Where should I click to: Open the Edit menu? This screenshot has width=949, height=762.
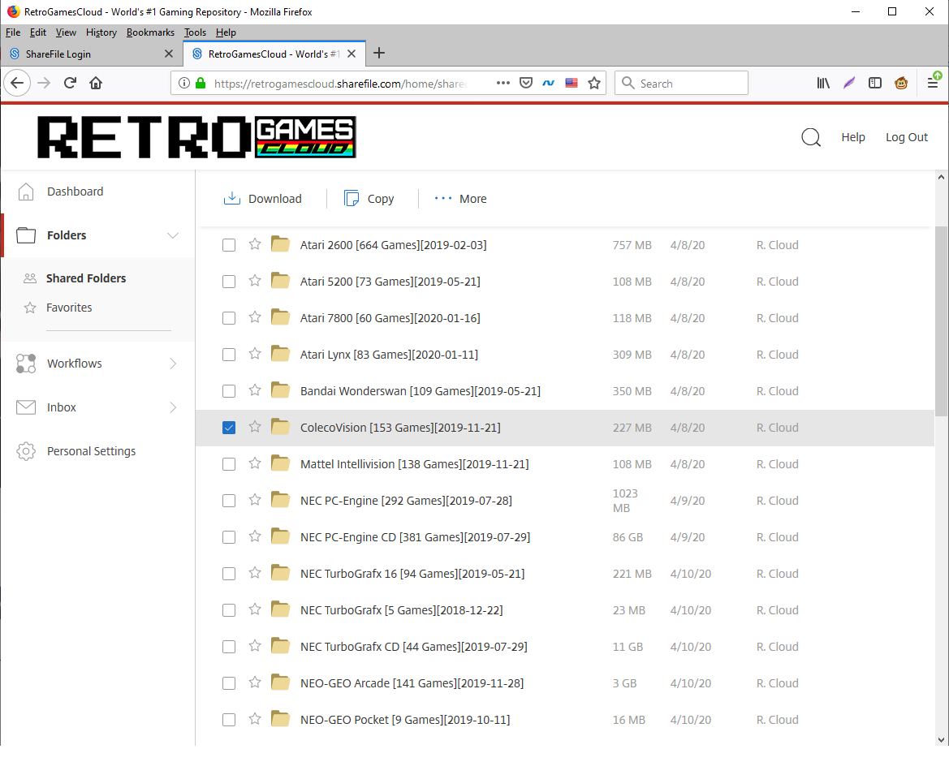click(38, 32)
